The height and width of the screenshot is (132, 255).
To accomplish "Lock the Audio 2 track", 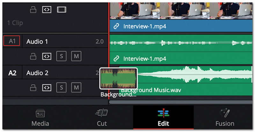I will click(x=33, y=88).
